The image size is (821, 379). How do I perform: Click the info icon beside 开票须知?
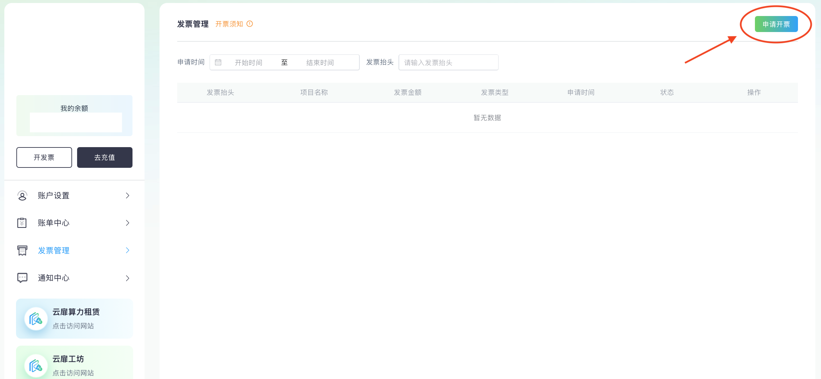pos(250,24)
